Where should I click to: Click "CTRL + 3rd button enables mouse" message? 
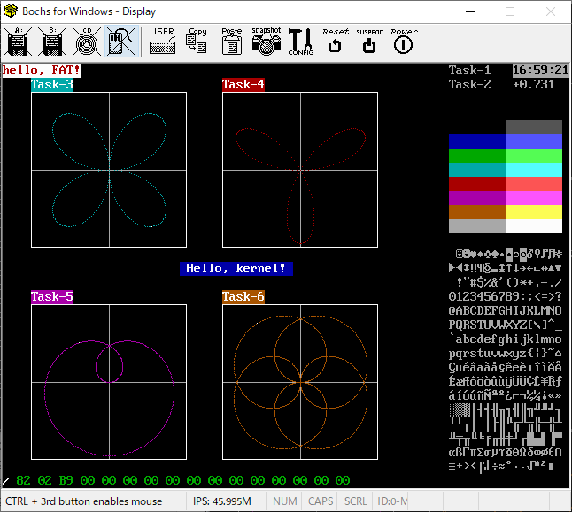pyautogui.click(x=83, y=501)
